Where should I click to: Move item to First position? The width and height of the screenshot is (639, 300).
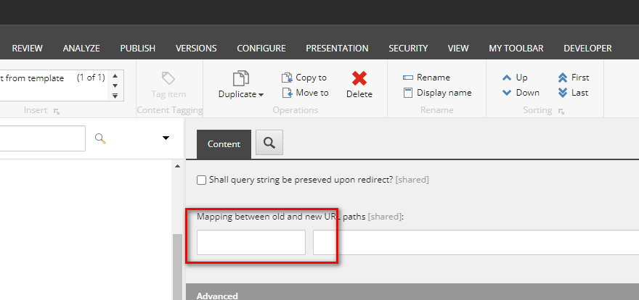click(x=574, y=78)
